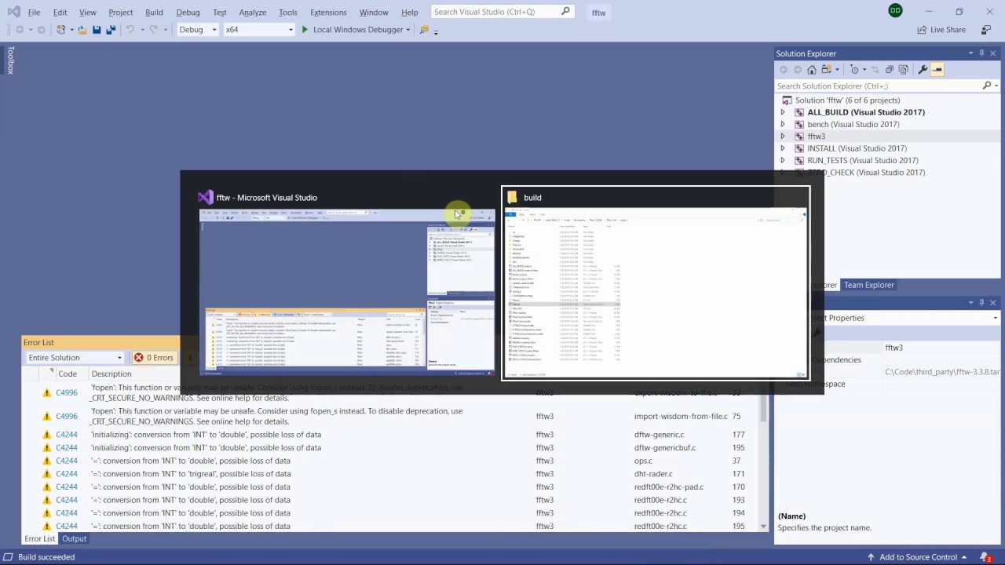Image resolution: width=1005 pixels, height=565 pixels.
Task: Switch to the Error List tab
Action: [x=39, y=539]
